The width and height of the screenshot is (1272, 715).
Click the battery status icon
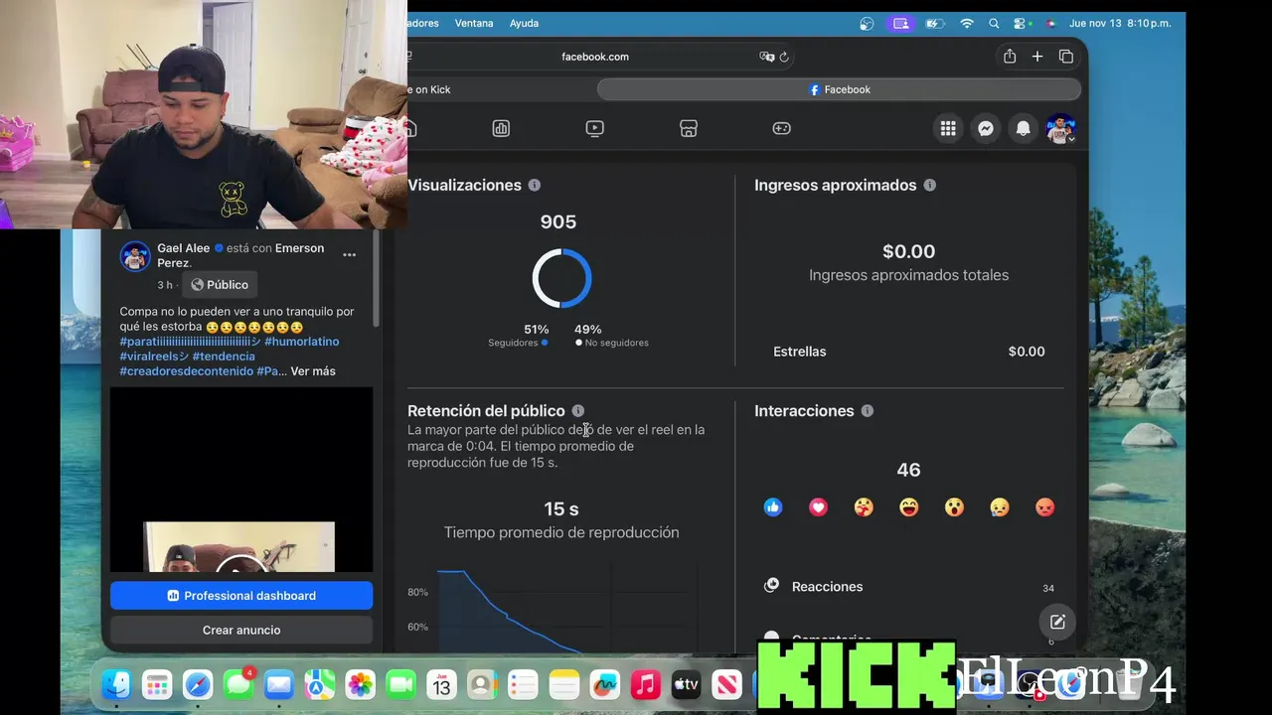tap(935, 23)
